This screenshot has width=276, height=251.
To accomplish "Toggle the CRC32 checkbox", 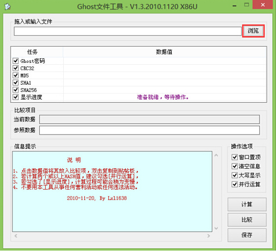I will pyautogui.click(x=16, y=68).
